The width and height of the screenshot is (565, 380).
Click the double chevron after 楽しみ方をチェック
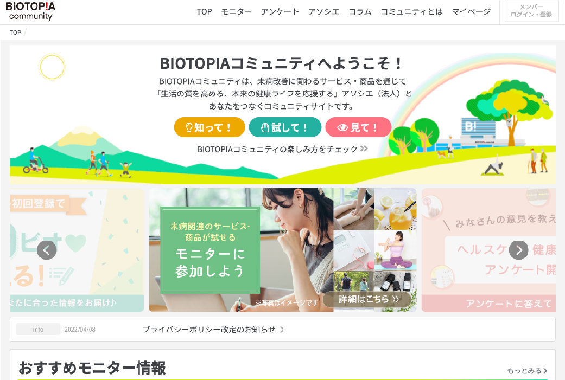coord(364,149)
